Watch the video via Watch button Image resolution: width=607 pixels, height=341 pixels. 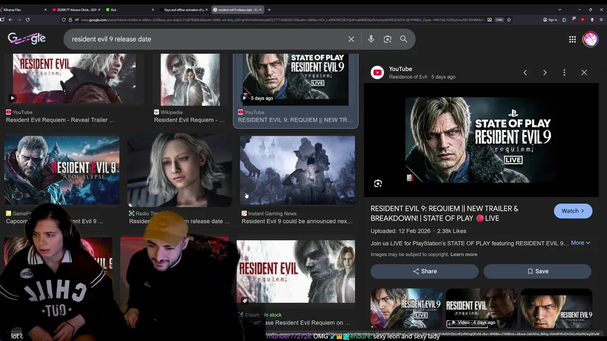point(573,211)
